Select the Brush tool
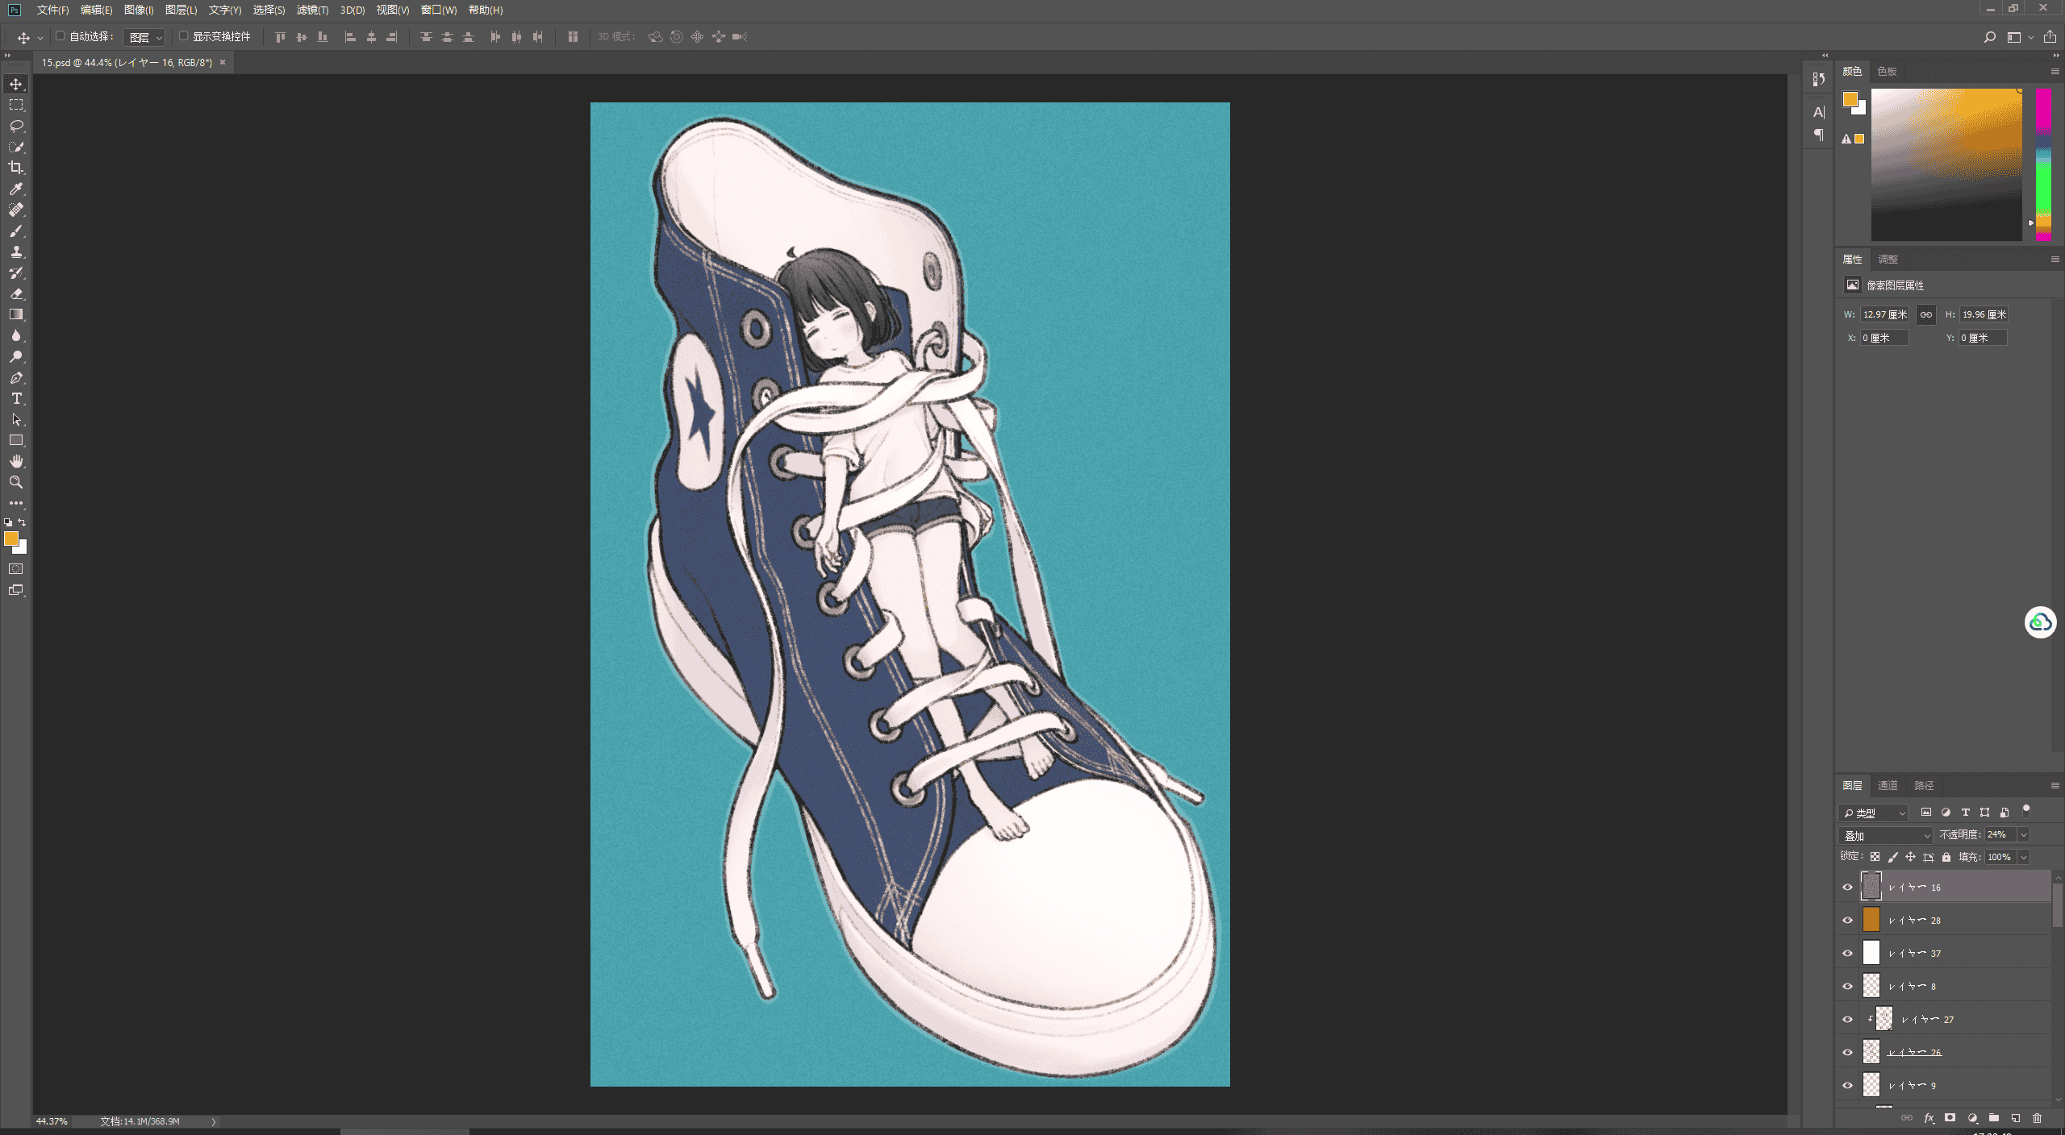The width and height of the screenshot is (2065, 1135). pos(16,231)
